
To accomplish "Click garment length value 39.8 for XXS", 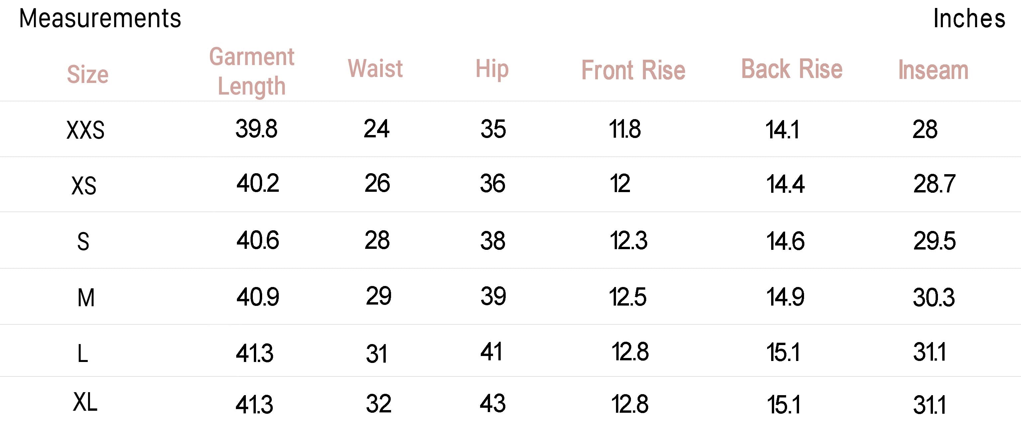I will (256, 129).
